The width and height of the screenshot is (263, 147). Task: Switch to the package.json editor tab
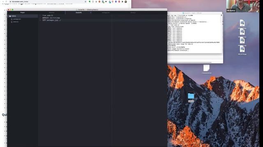106,13
